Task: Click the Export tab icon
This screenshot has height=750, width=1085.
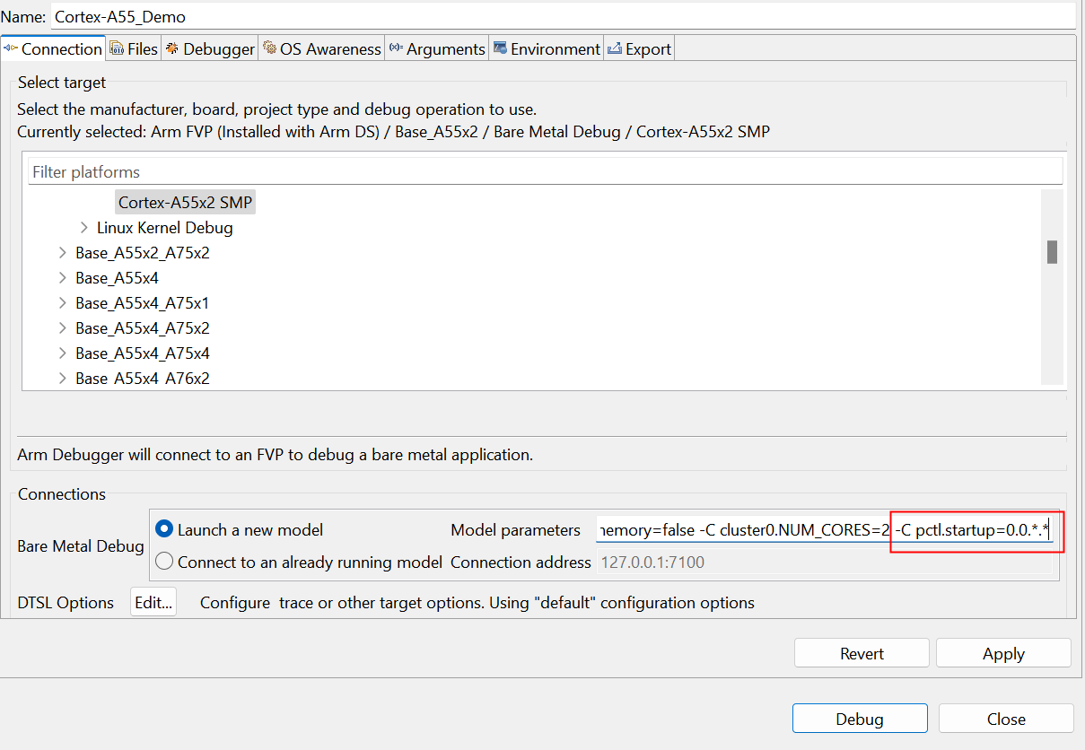Action: [615, 48]
